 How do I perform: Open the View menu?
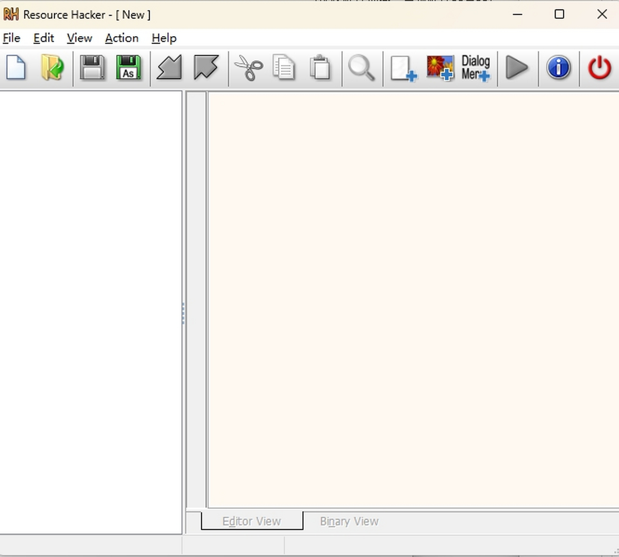pyautogui.click(x=79, y=38)
